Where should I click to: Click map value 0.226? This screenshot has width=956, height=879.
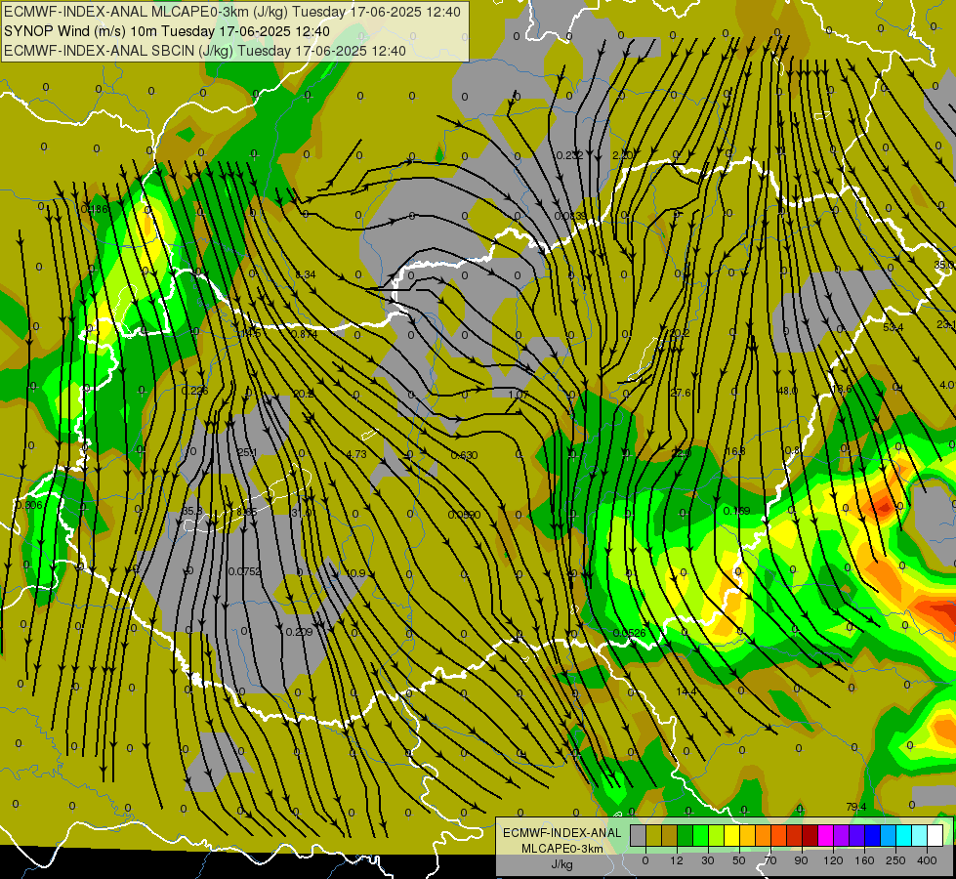[x=194, y=391]
